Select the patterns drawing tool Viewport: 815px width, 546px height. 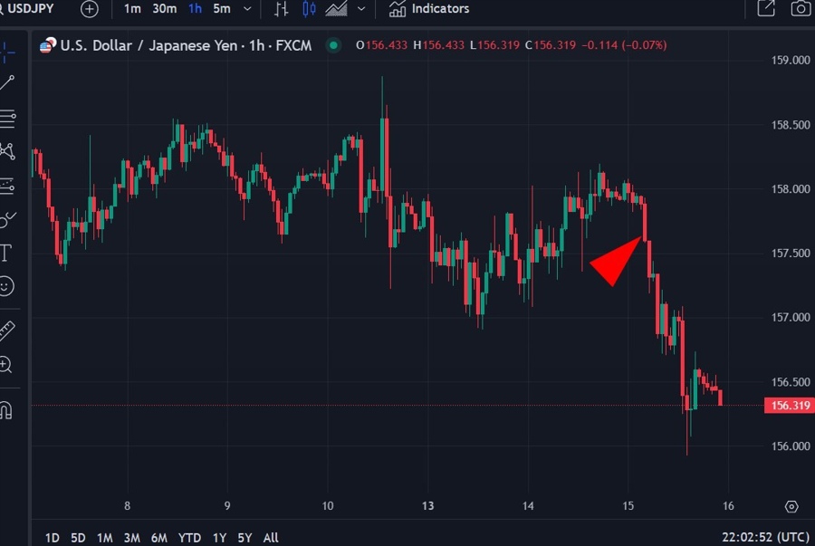(x=7, y=151)
